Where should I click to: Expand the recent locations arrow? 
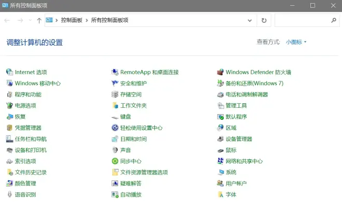click(x=30, y=20)
